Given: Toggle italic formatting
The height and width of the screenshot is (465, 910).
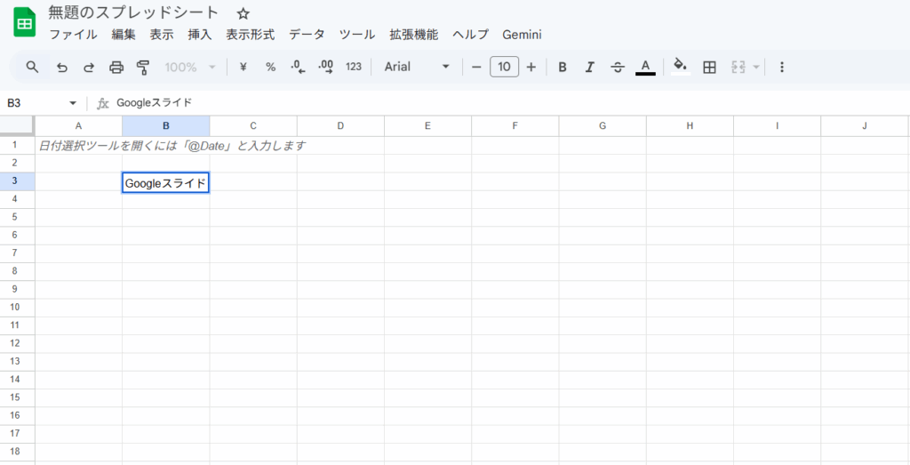Looking at the screenshot, I should [x=589, y=67].
